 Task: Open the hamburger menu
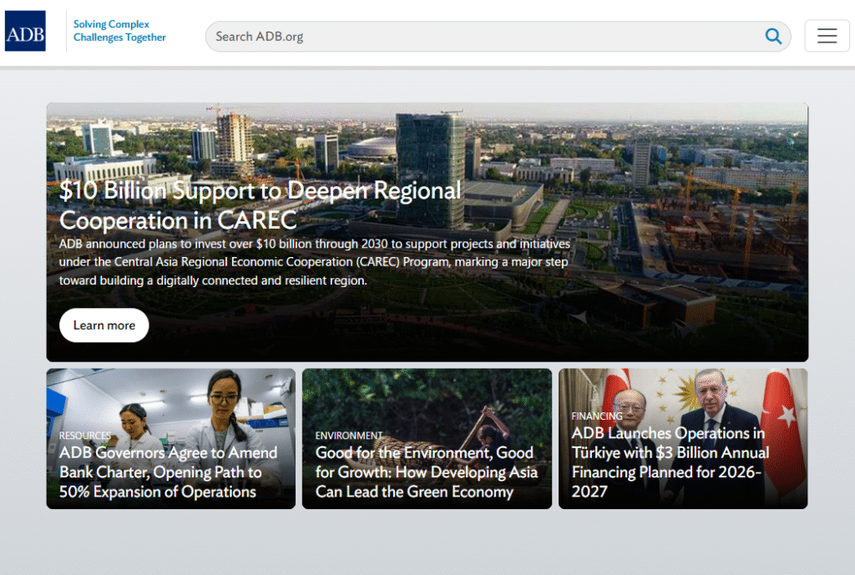tap(827, 36)
